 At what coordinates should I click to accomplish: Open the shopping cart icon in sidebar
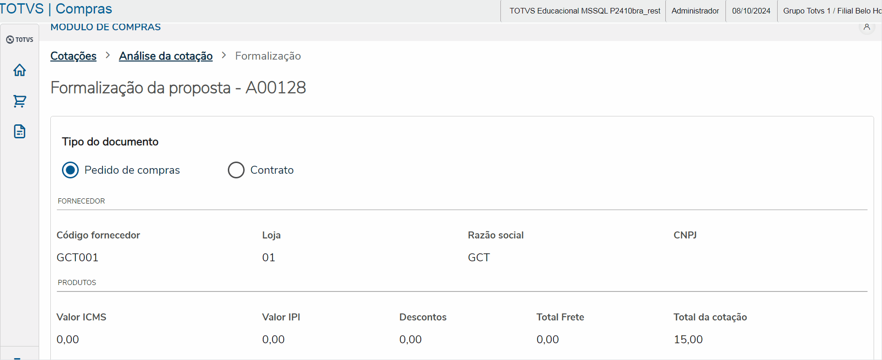coord(20,101)
